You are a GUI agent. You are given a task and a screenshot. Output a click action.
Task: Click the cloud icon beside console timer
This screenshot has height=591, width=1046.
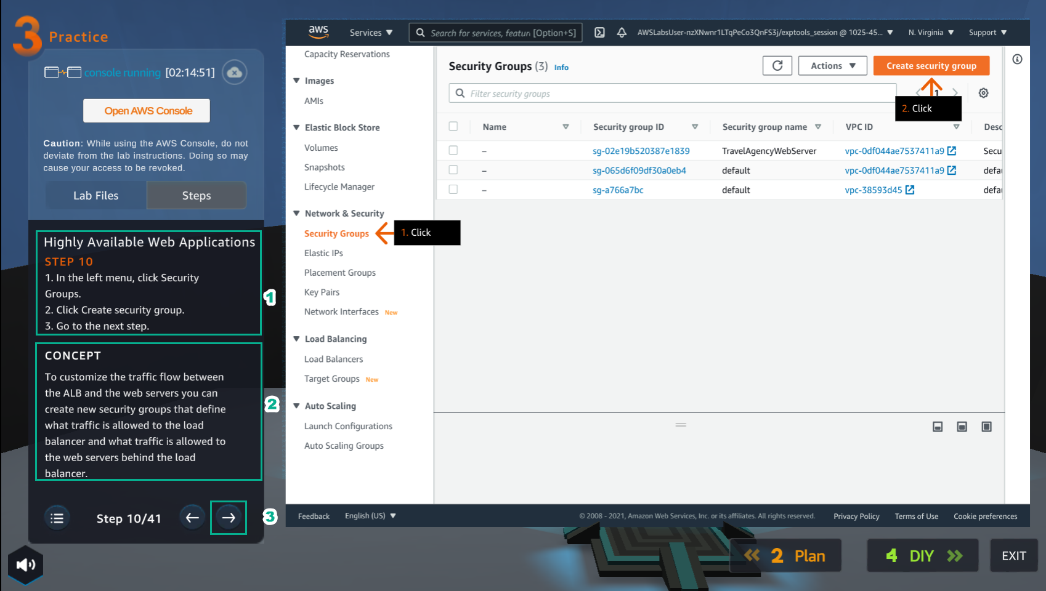[235, 72]
